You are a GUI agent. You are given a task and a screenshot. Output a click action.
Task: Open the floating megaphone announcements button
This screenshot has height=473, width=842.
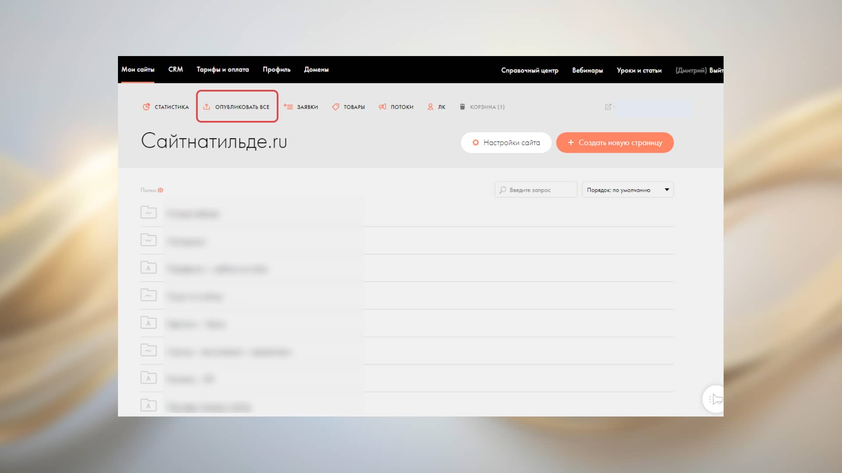(716, 399)
